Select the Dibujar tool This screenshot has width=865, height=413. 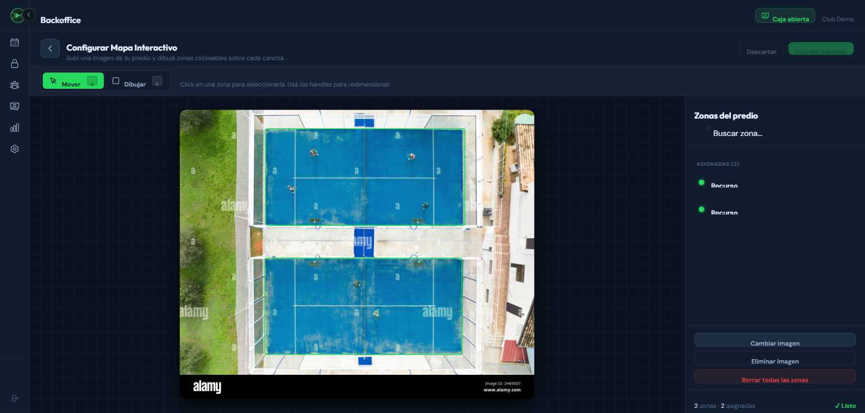coord(137,81)
